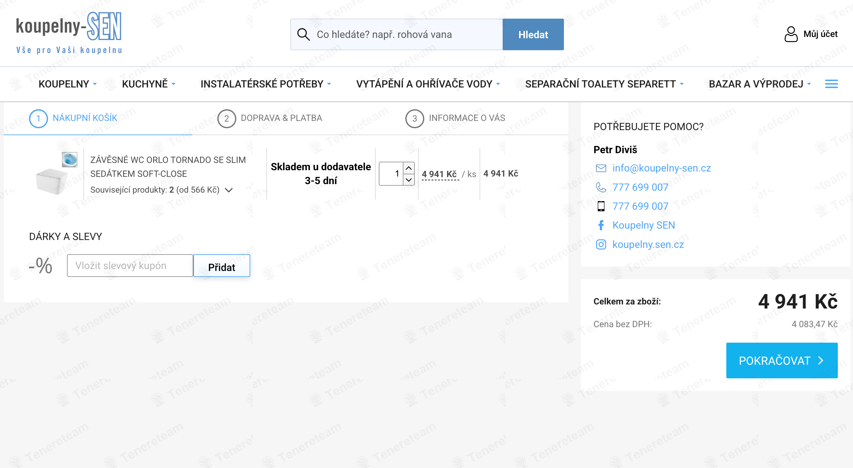Open the hamburger menu icon
The height and width of the screenshot is (468, 853).
pos(831,84)
